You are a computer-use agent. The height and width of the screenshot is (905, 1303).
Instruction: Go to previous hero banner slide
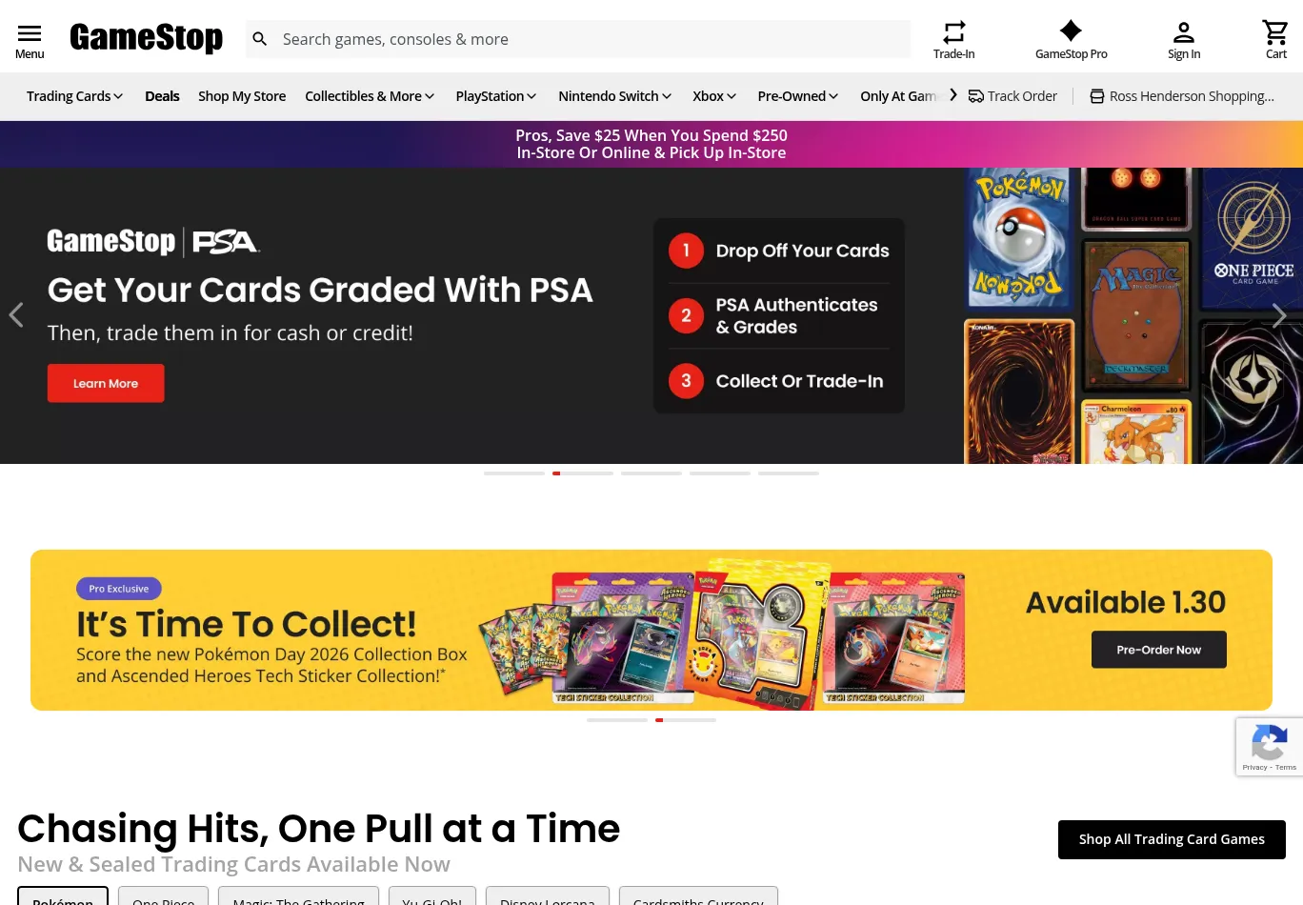click(16, 315)
